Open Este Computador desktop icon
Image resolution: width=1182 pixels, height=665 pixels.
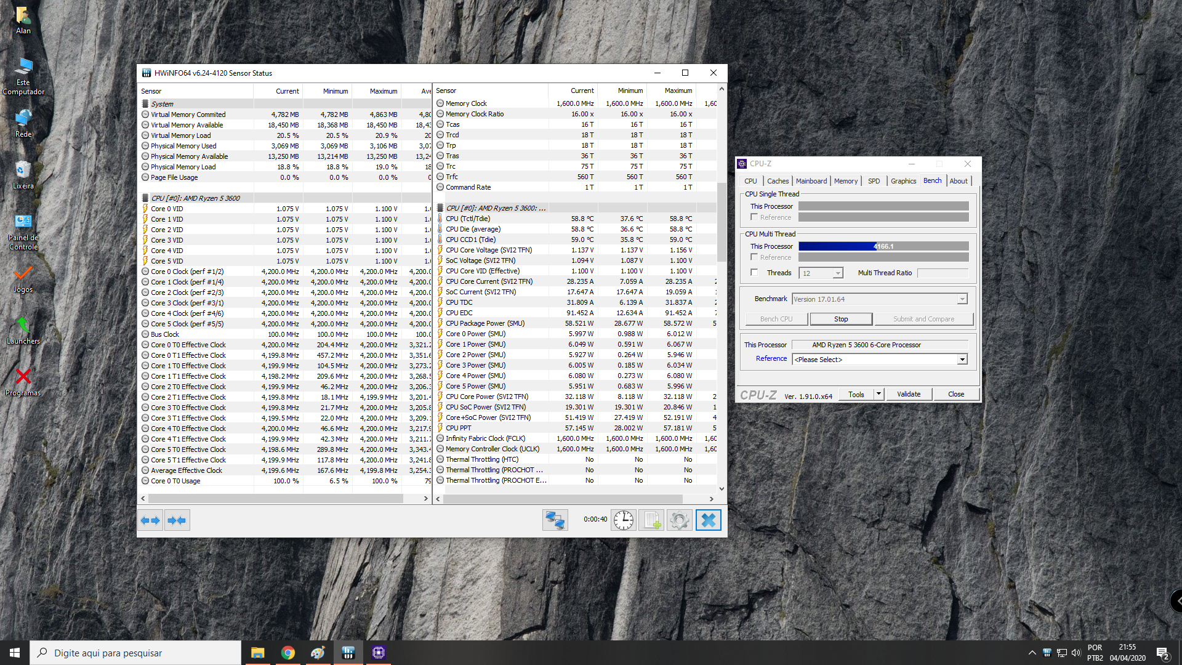point(23,76)
